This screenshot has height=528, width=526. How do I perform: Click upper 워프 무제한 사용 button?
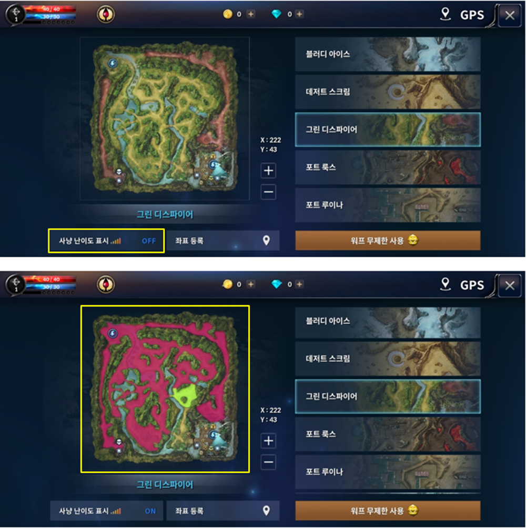[x=388, y=241]
